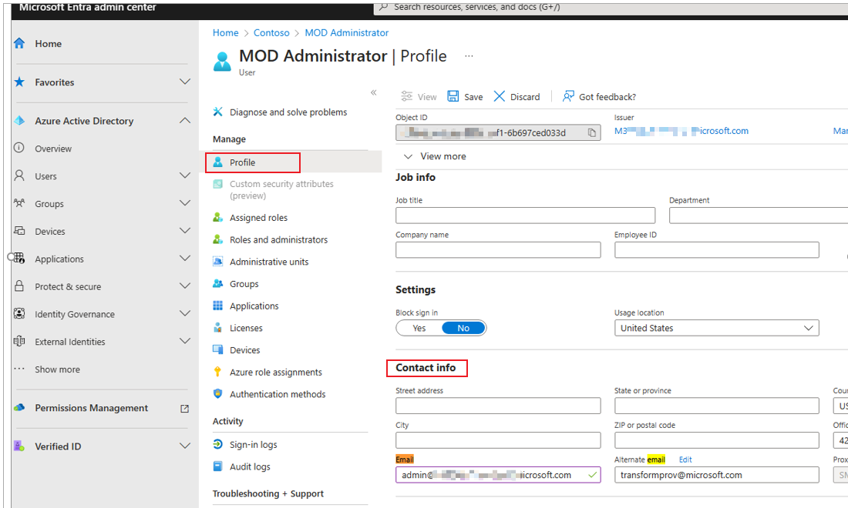Click the View toolbar button

419,97
